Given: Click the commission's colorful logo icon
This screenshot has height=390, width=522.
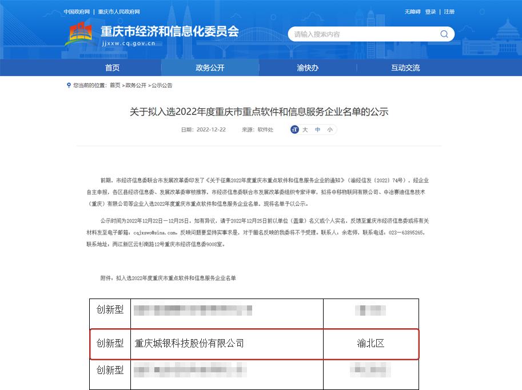Looking at the screenshot, I should click(x=81, y=35).
